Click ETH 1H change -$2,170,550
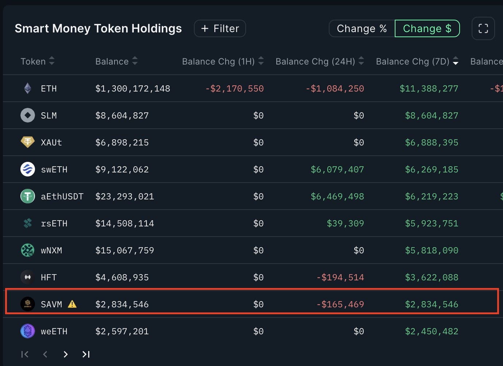This screenshot has height=366, width=503. click(234, 89)
